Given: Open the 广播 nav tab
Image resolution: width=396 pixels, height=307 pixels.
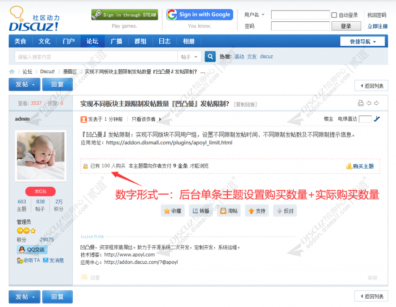Looking at the screenshot, I should click(x=117, y=41).
